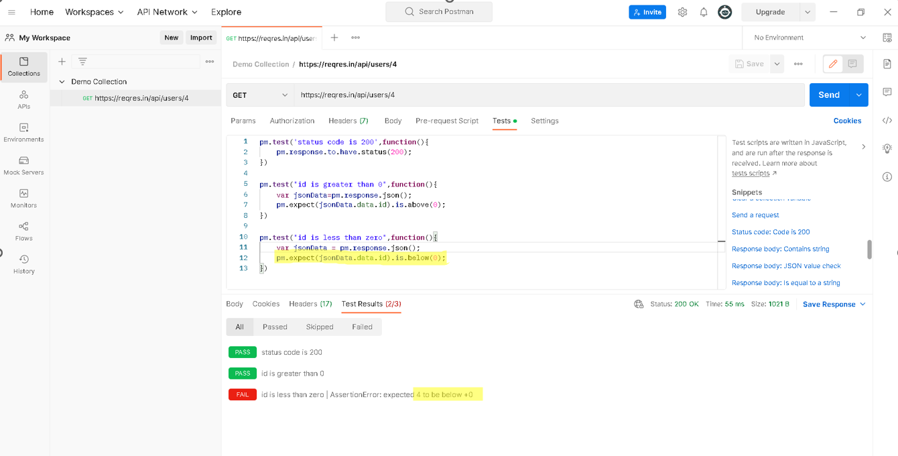Click the New button

172,38
